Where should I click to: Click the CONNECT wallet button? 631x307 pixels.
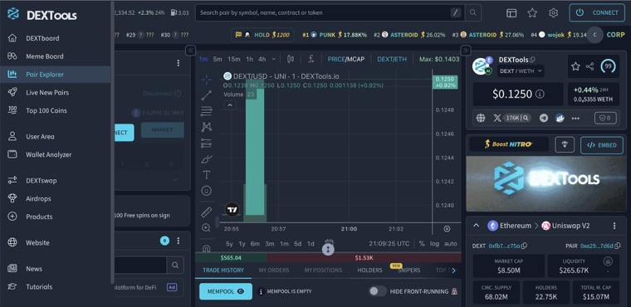(x=596, y=13)
